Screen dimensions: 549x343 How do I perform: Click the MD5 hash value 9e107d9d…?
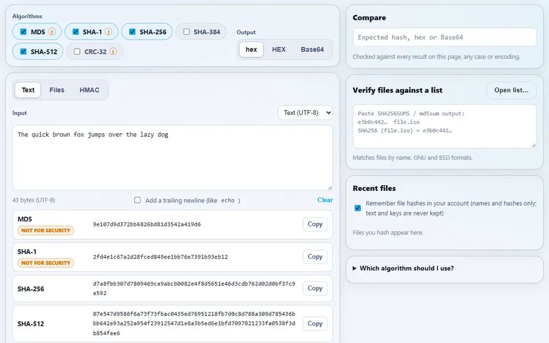(147, 224)
